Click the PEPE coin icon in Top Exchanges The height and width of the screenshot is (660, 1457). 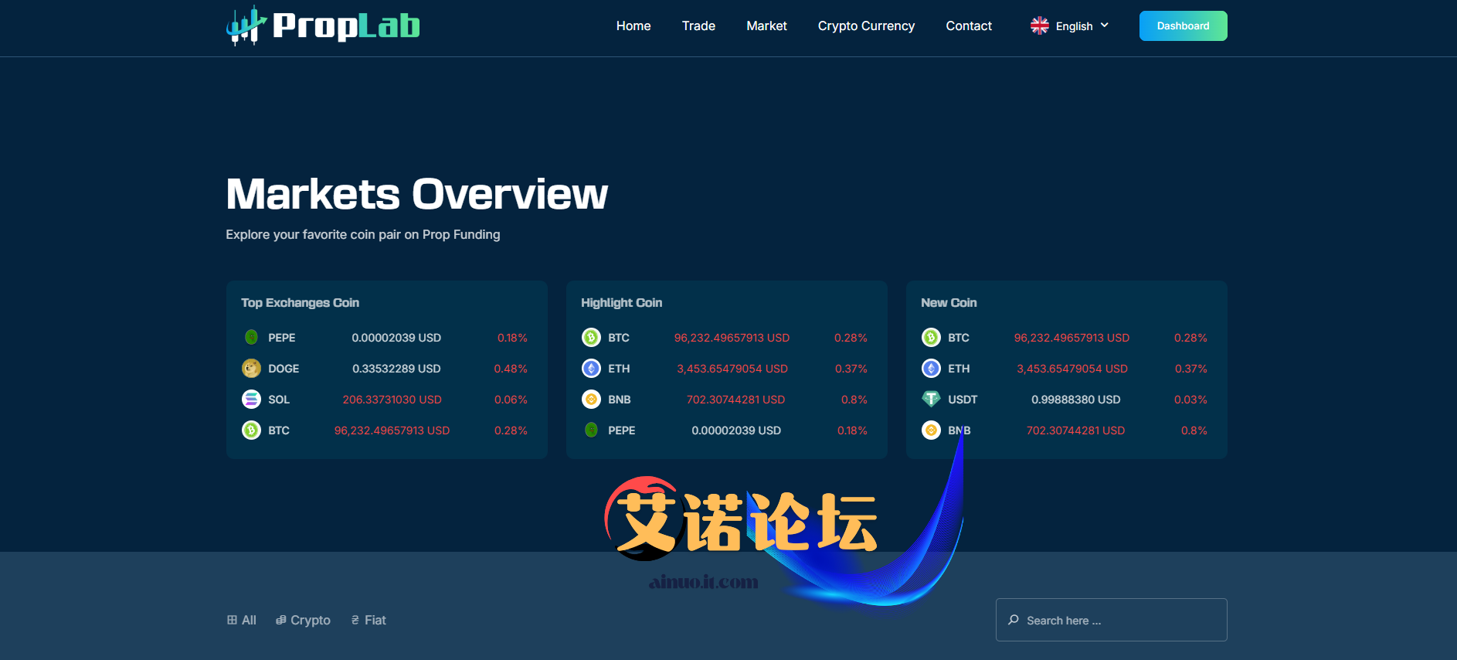click(251, 338)
